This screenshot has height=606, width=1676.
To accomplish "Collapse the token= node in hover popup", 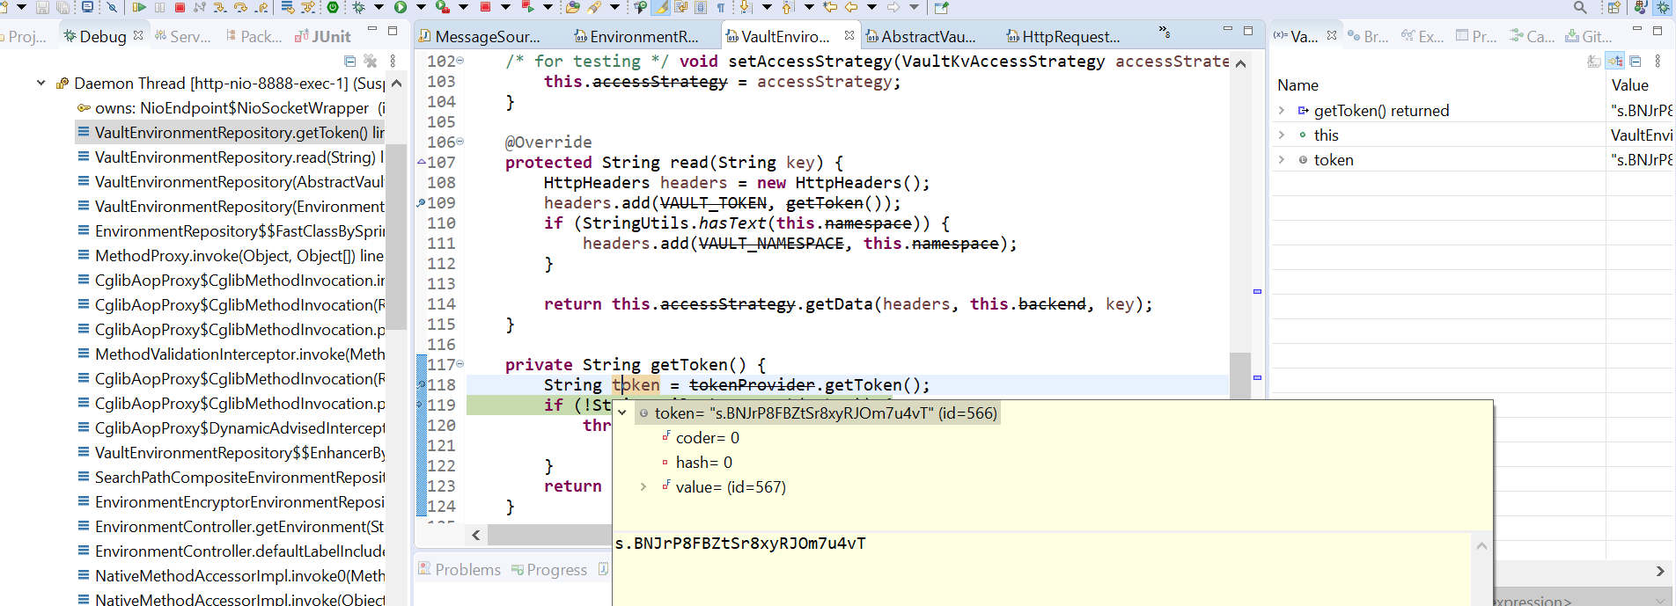I will click(x=622, y=413).
